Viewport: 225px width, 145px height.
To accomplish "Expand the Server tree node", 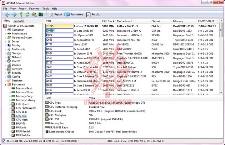I will (x=5, y=42).
